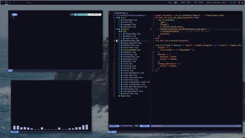This screenshot has width=245, height=138.
Task: Open vim-maximizer.lua in the file tree
Action: coord(133,91)
